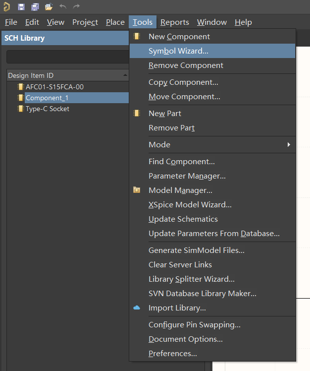Image resolution: width=310 pixels, height=371 pixels.
Task: Open the Place menu
Action: pos(115,22)
